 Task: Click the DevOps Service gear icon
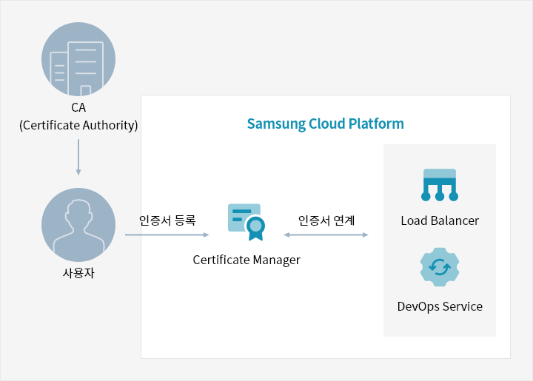[x=440, y=267]
